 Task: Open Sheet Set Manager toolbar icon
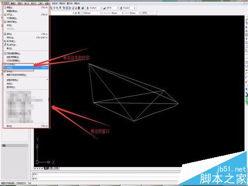point(73,8)
